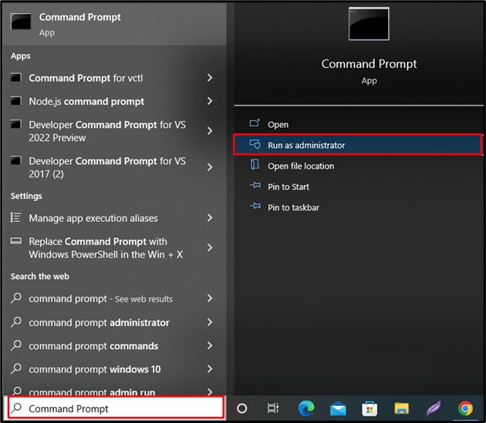The height and width of the screenshot is (423, 486).
Task: Open Task View in the taskbar
Action: pos(273,408)
